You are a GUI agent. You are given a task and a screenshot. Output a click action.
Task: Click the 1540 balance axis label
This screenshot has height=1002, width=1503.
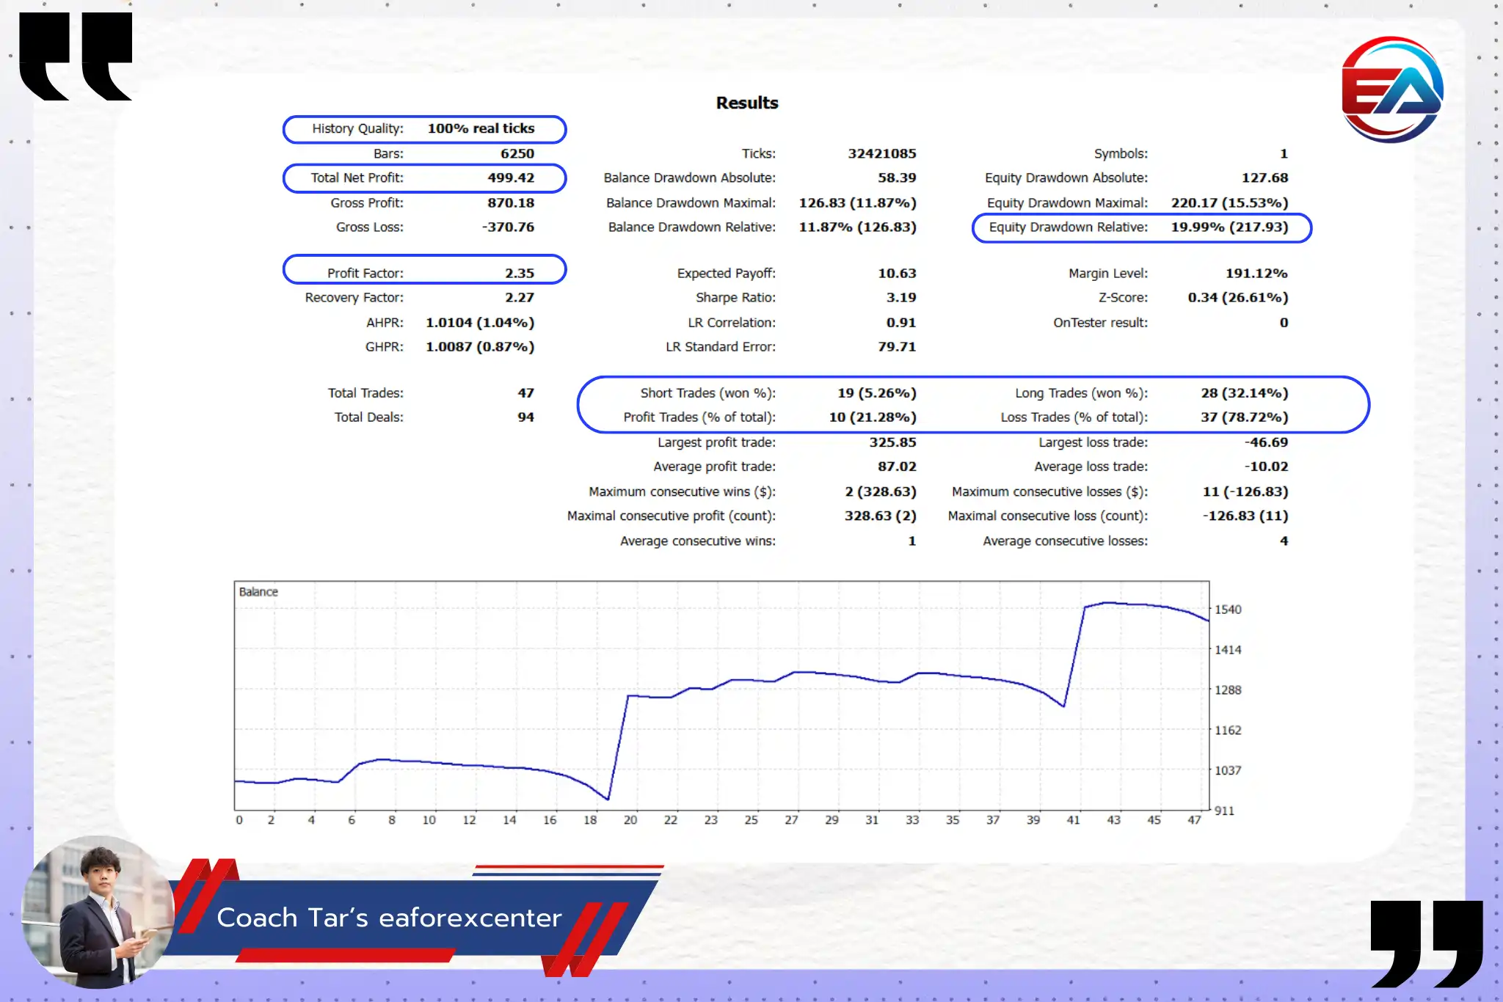[x=1228, y=610]
